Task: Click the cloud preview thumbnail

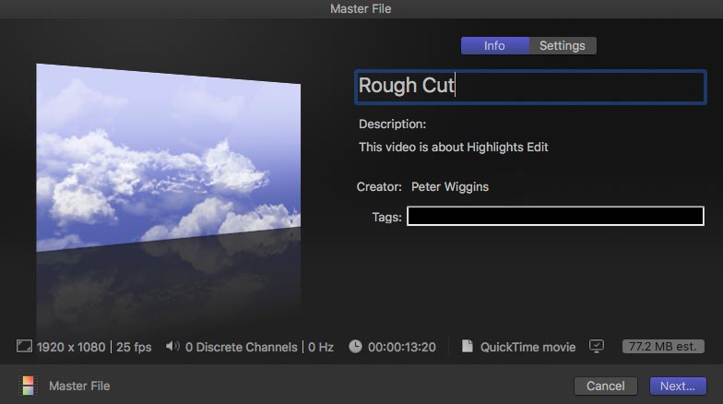Action: tap(168, 157)
